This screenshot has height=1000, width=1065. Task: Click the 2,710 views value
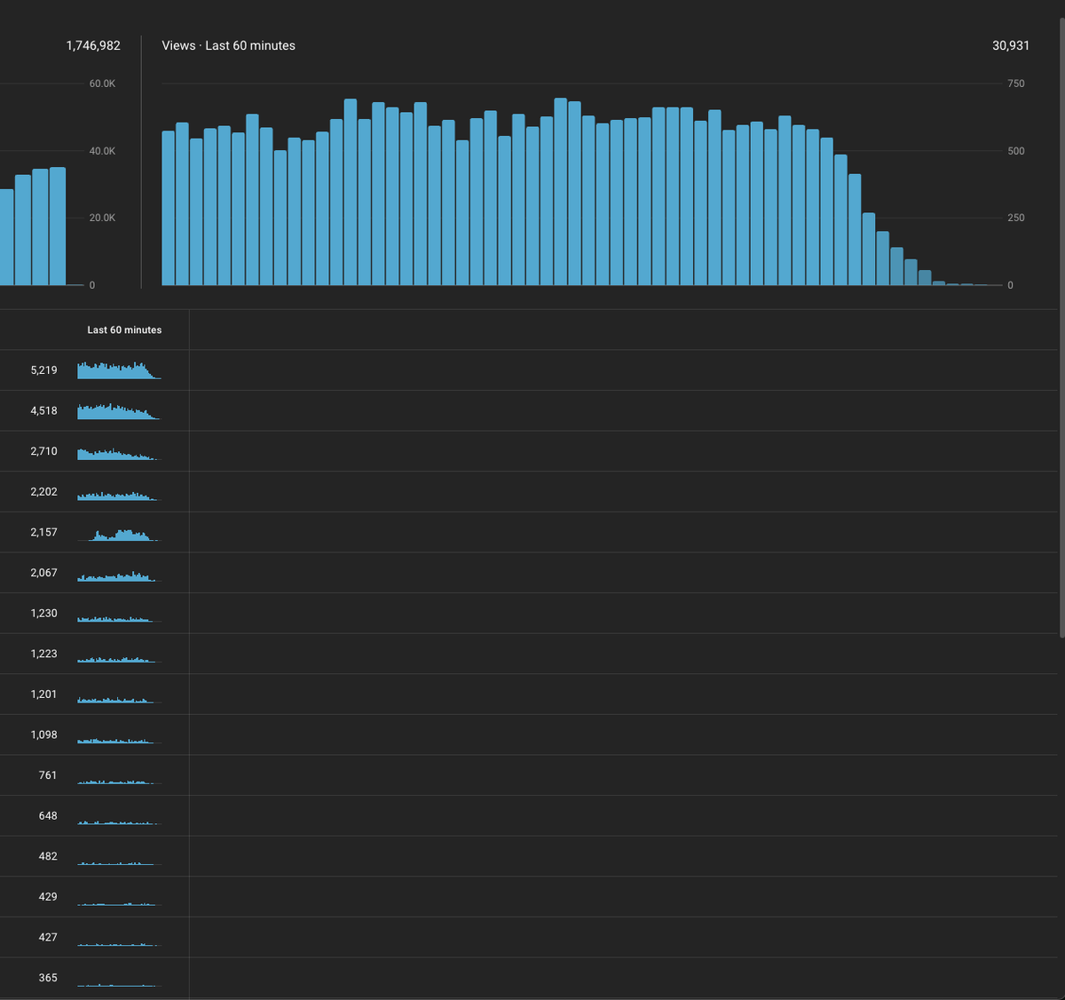(x=43, y=451)
